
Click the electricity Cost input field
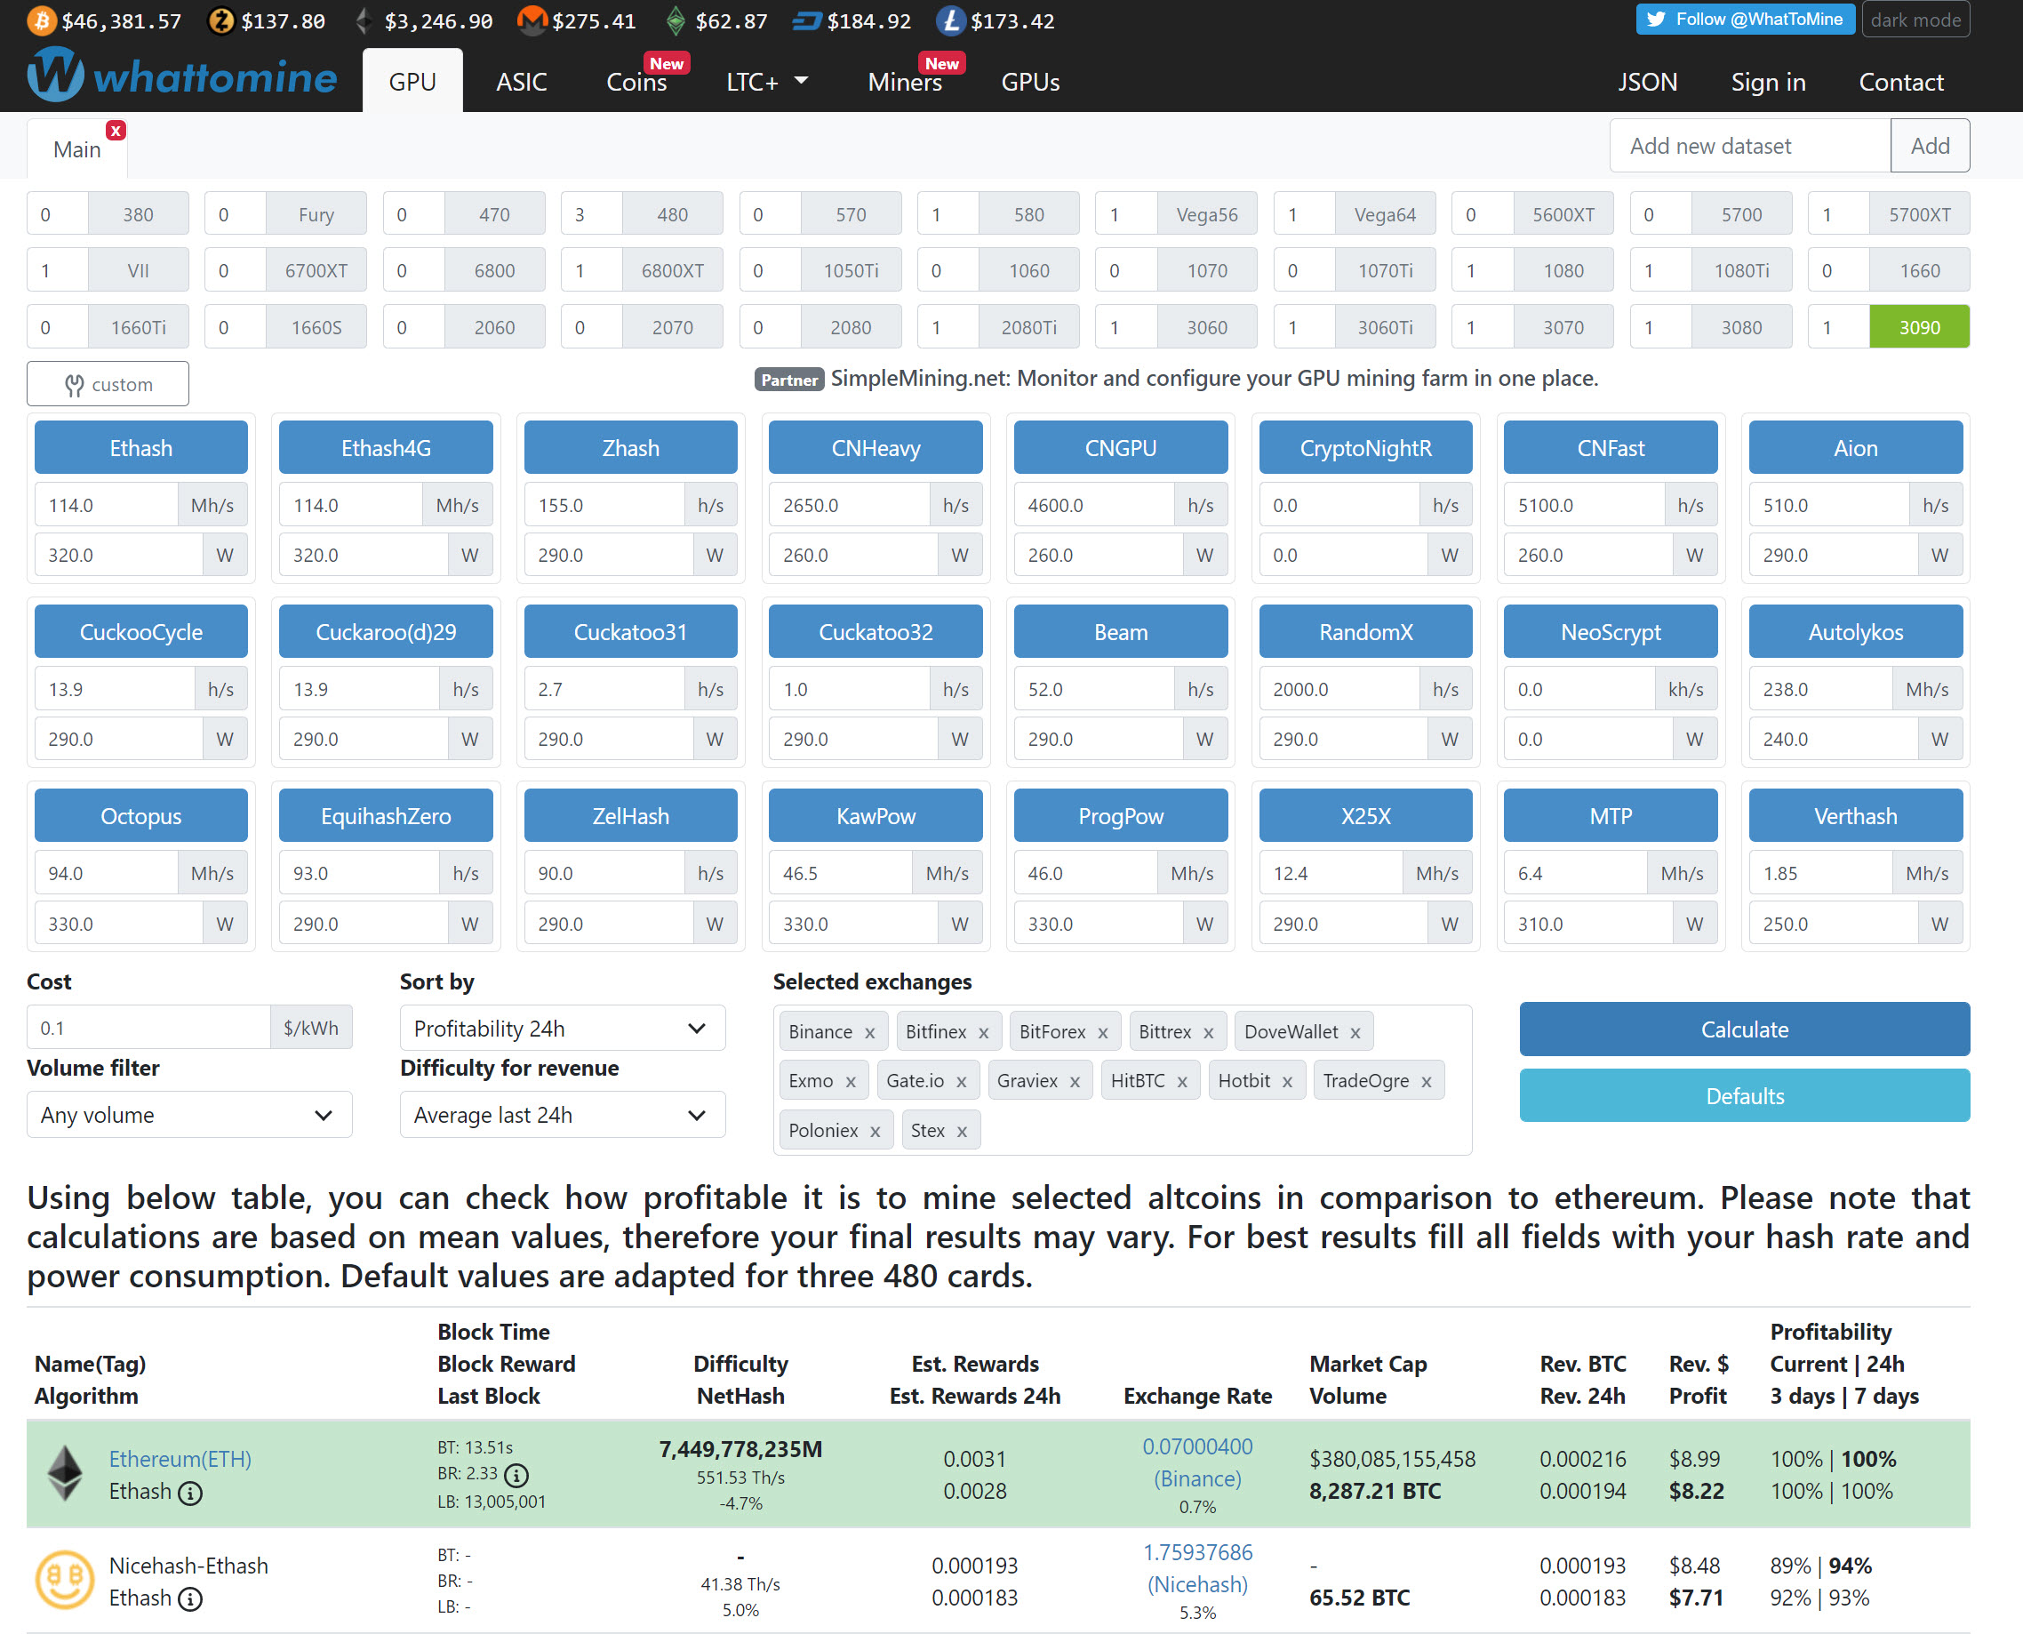pyautogui.click(x=148, y=1028)
